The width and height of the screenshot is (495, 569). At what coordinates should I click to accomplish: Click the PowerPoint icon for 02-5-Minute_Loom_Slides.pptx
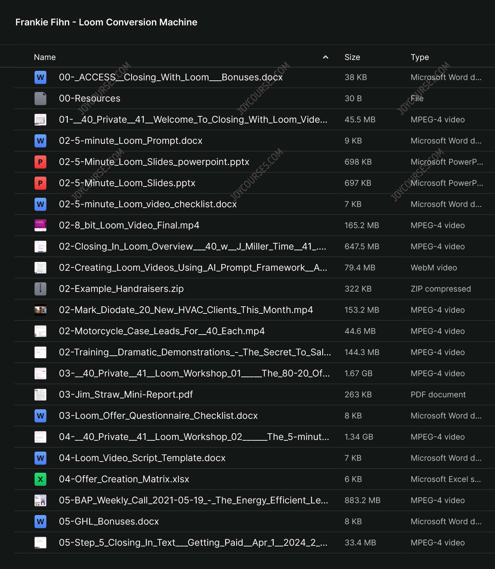[x=40, y=183]
